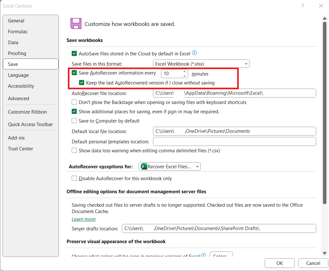The width and height of the screenshot is (329, 271).
Task: Click the Preserve visual appearance of the workbook heading
Action: click(116, 242)
